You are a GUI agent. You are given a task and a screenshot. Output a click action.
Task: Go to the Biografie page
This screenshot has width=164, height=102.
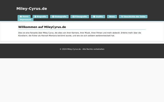[40, 17]
